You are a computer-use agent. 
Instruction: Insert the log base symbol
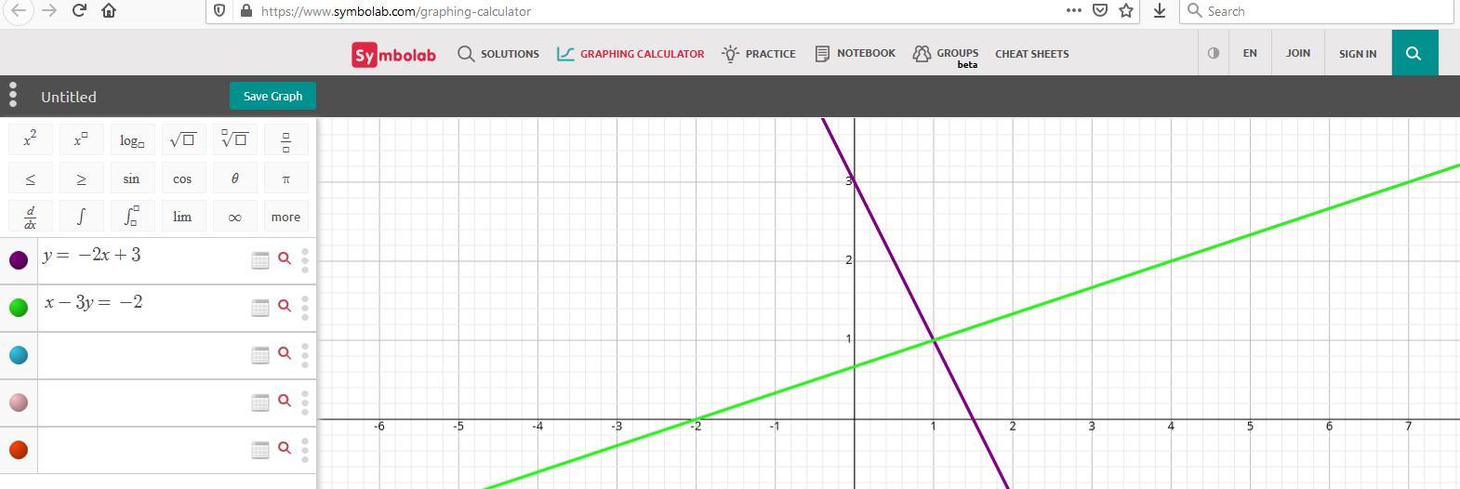(x=132, y=139)
